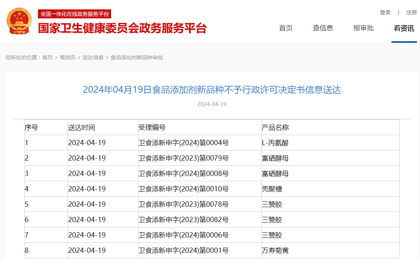This screenshot has width=420, height=260.
Task: Switch to the 首页 navigation tab
Action: coord(285,28)
